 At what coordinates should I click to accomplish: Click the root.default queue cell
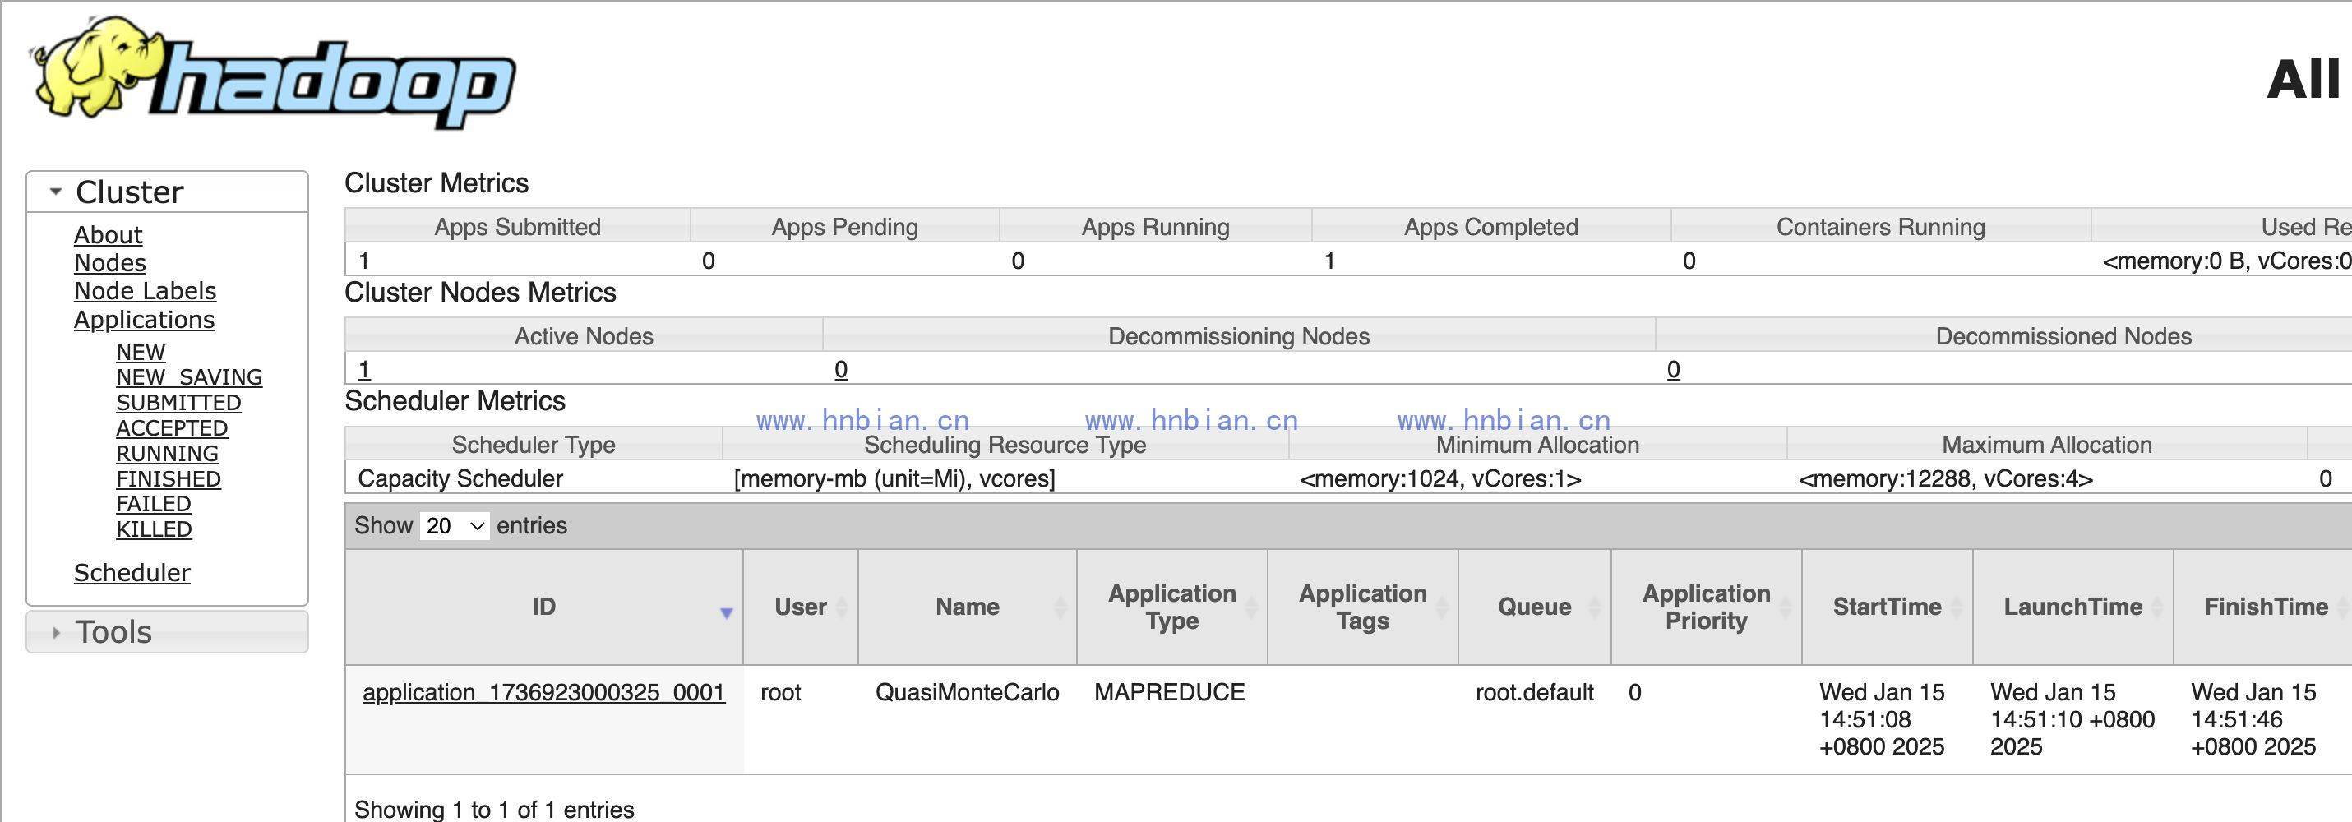pos(1535,692)
